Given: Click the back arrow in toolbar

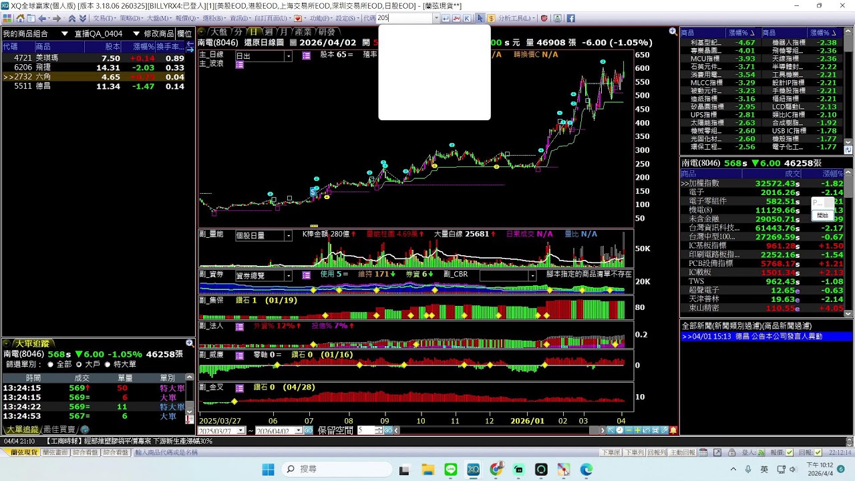Looking at the screenshot, I should (43, 19).
